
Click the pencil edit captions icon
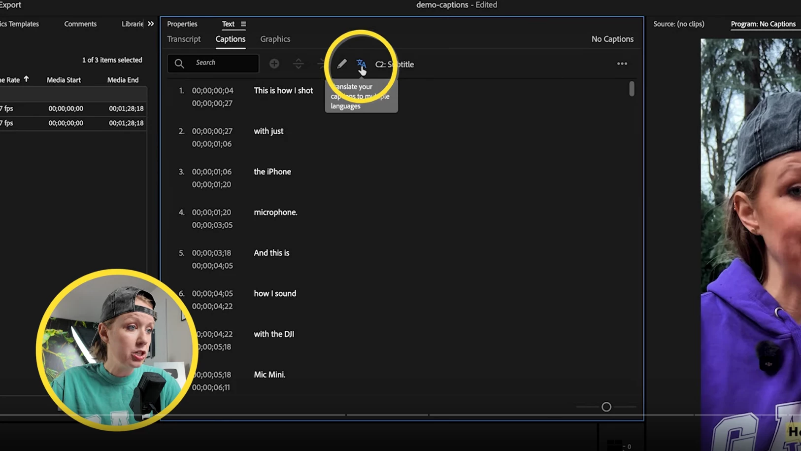(342, 64)
